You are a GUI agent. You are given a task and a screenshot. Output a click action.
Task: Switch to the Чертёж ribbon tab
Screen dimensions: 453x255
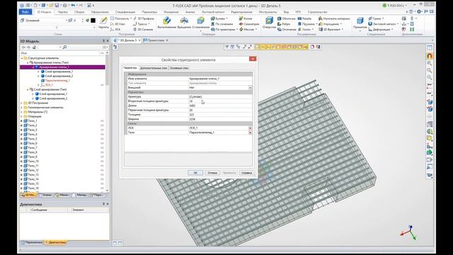click(62, 12)
